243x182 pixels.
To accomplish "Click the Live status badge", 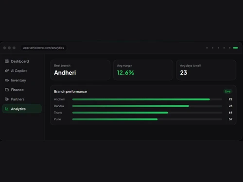I will pyautogui.click(x=227, y=91).
